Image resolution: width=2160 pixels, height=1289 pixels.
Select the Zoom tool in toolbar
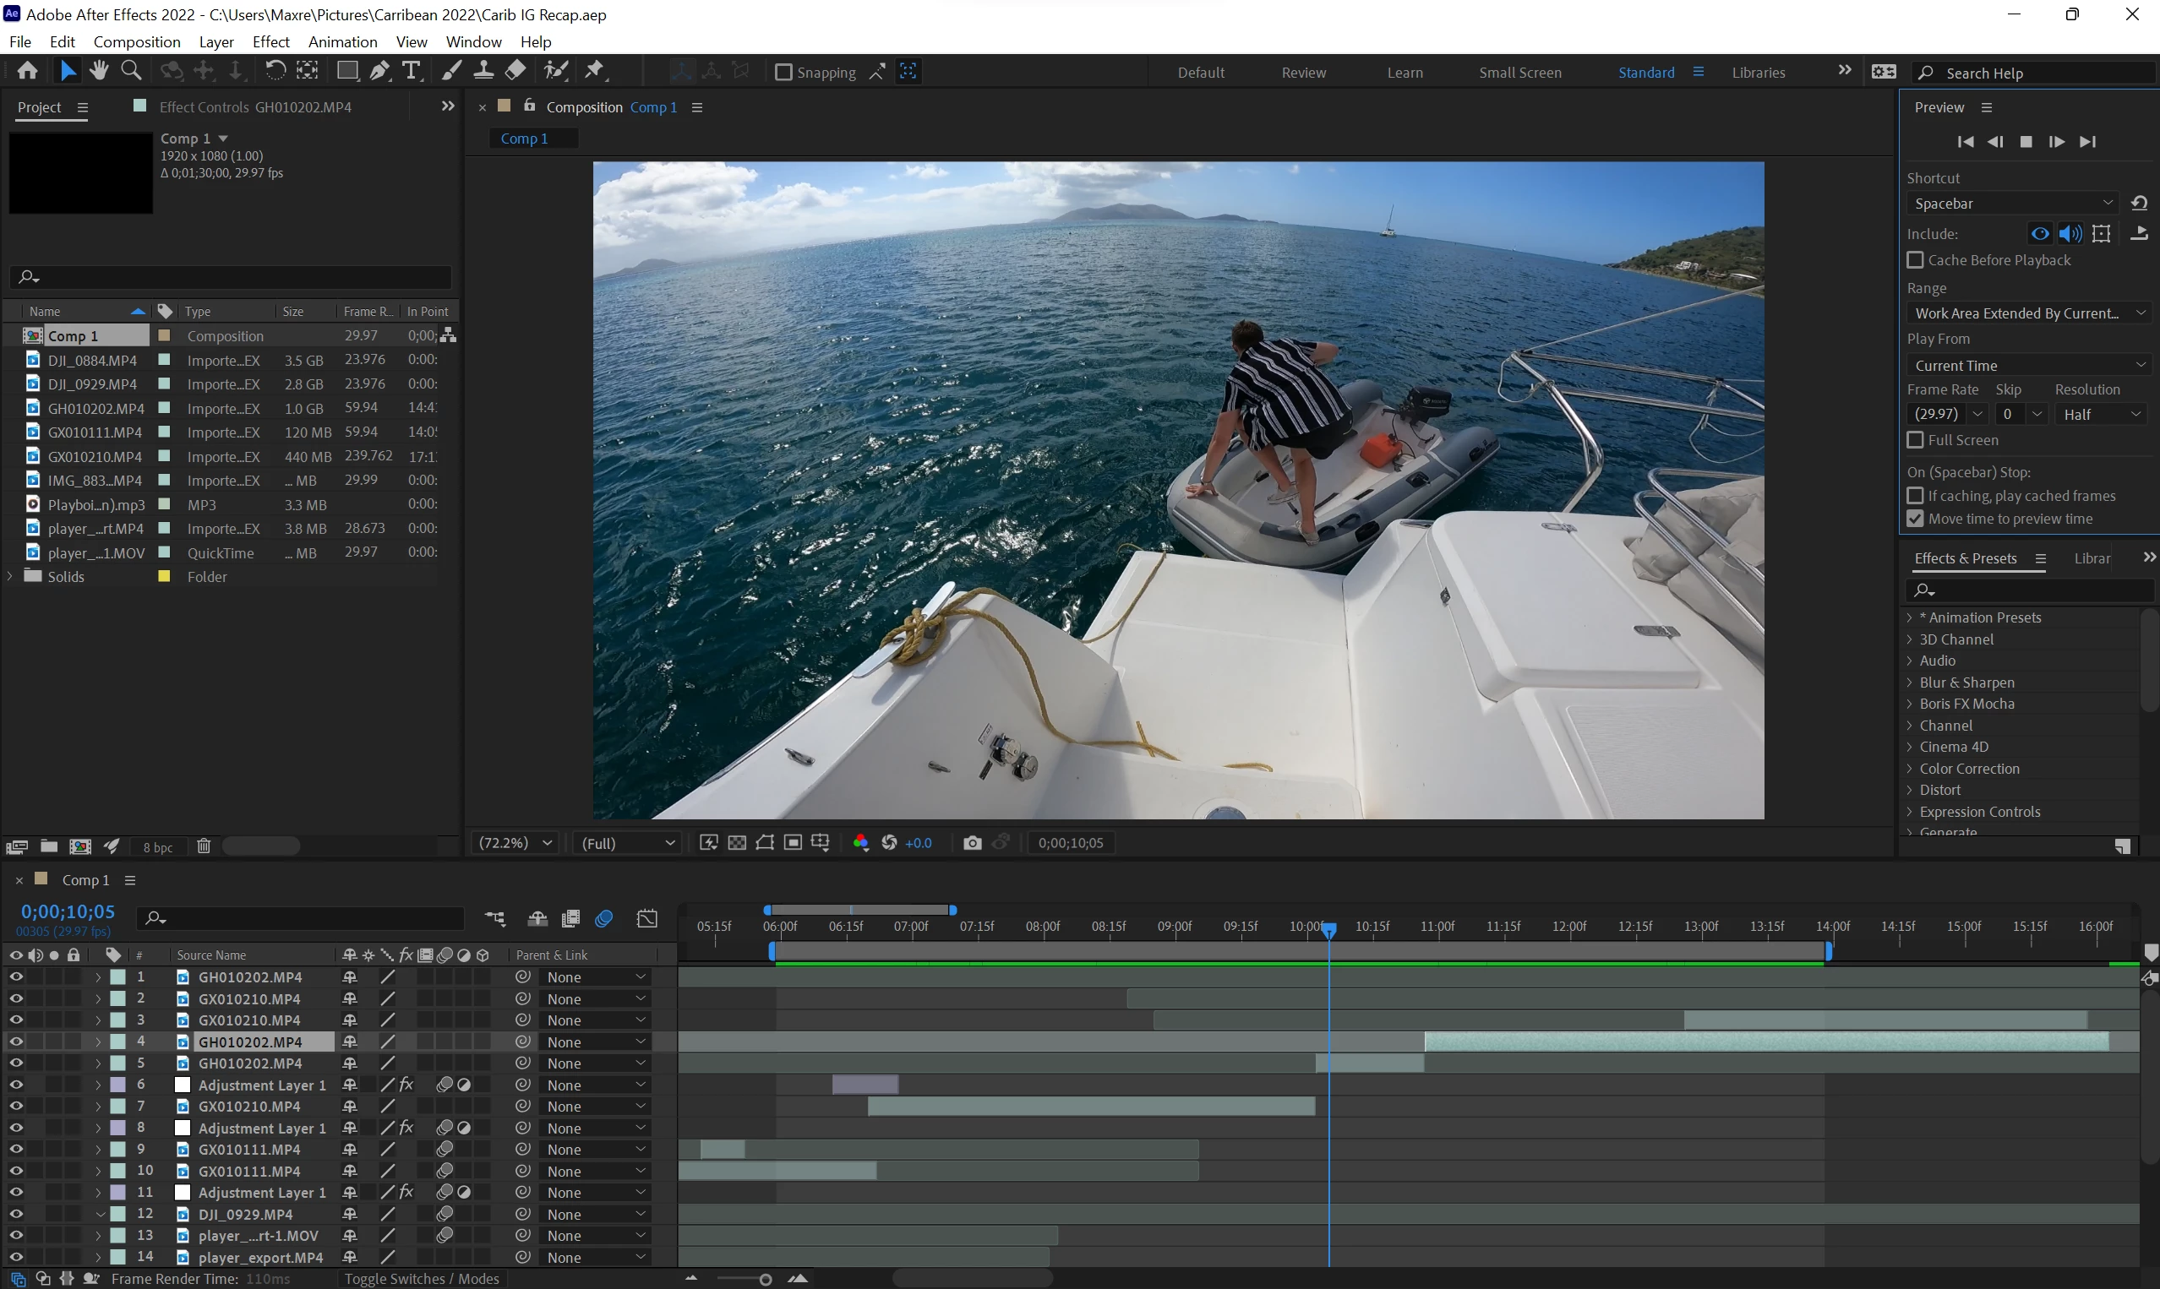coord(131,70)
